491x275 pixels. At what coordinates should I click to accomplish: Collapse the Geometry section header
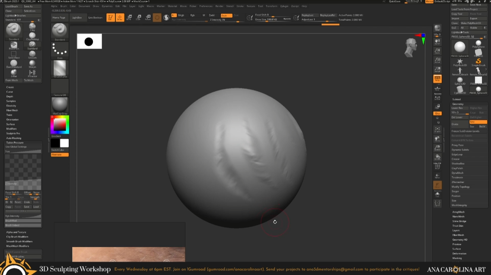coord(458,104)
